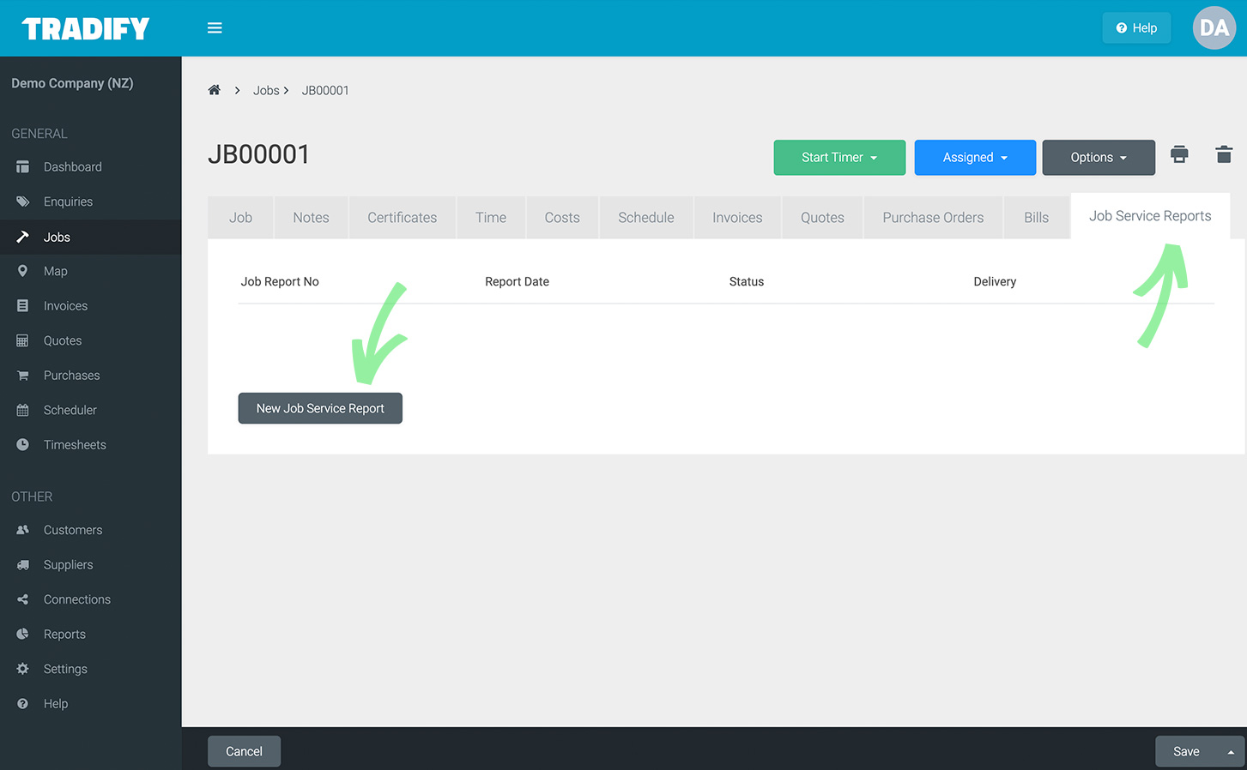Expand the Options dropdown
Screen dimensions: 1247x770
(x=1099, y=158)
